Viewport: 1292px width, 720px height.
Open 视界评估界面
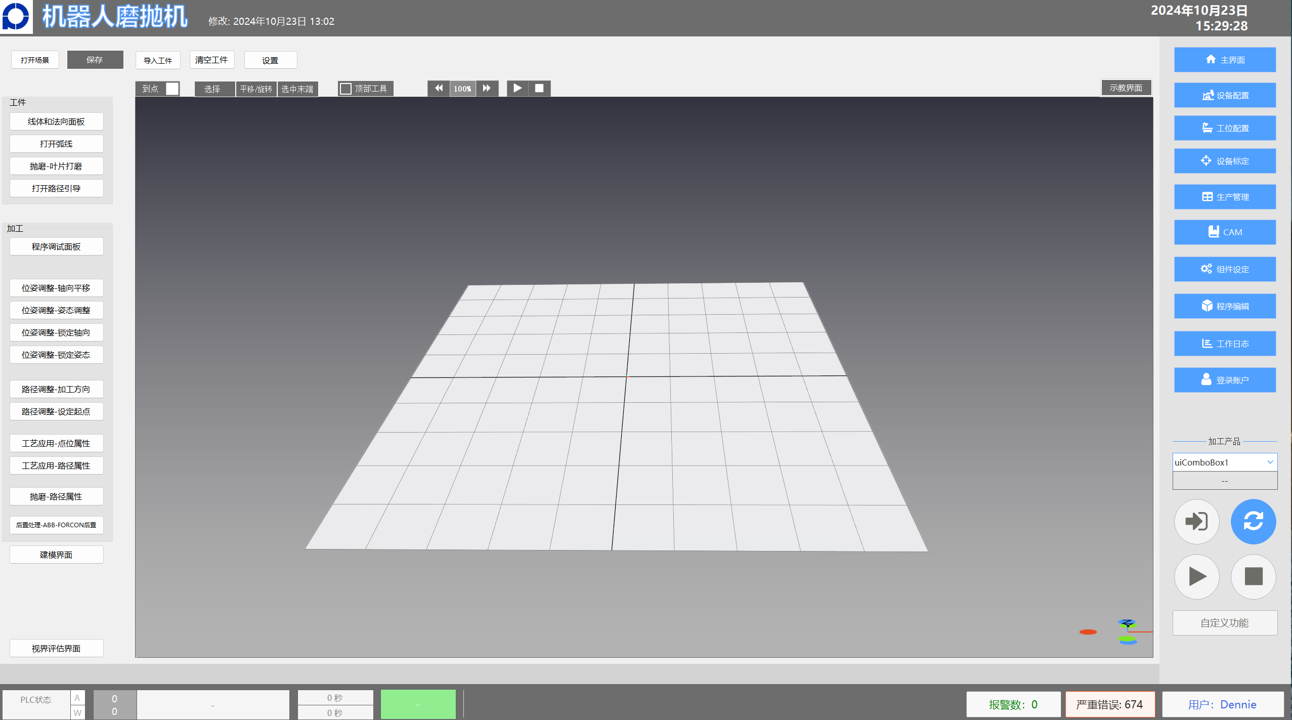(x=56, y=648)
